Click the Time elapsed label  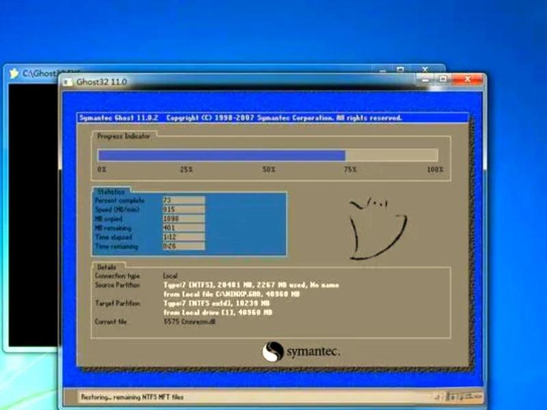114,237
